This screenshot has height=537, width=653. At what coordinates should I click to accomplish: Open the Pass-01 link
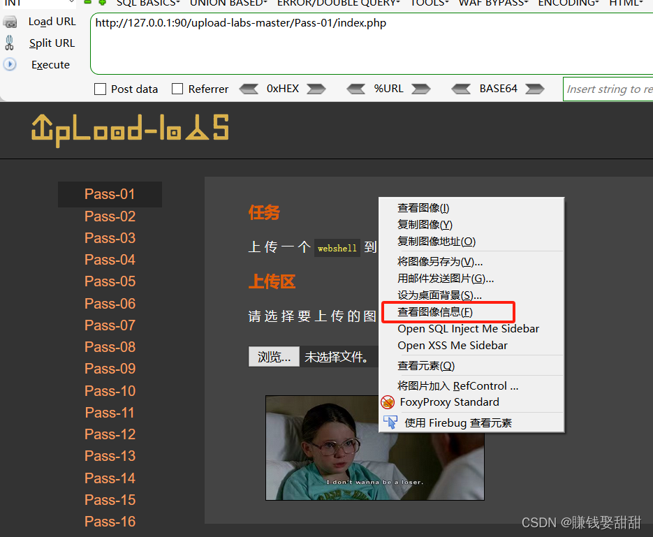(x=110, y=194)
